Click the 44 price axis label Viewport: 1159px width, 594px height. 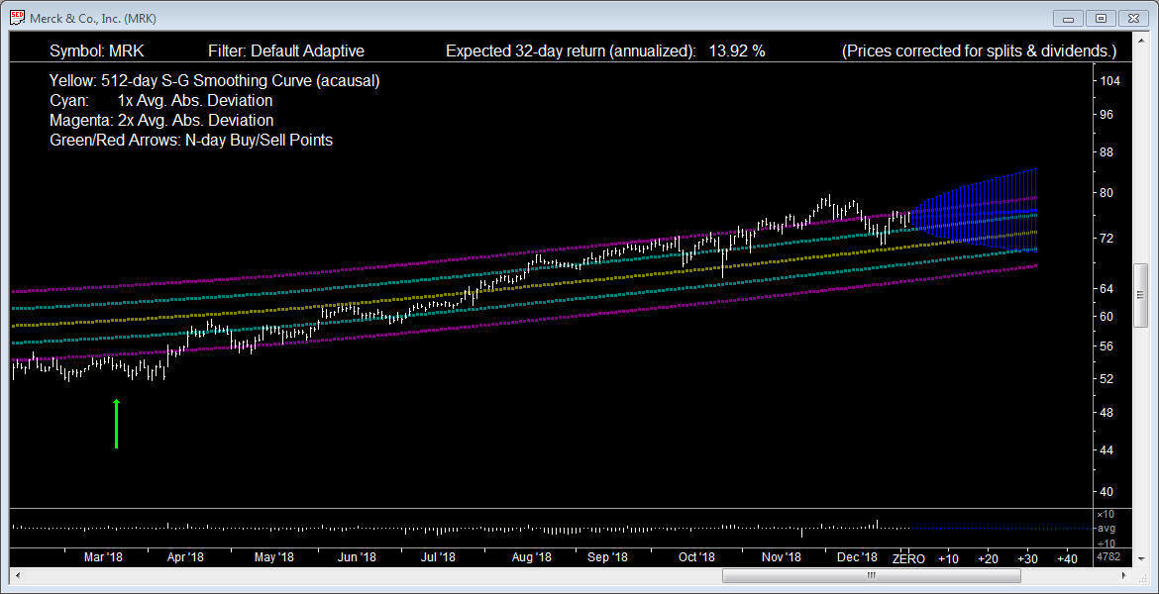coord(1107,449)
